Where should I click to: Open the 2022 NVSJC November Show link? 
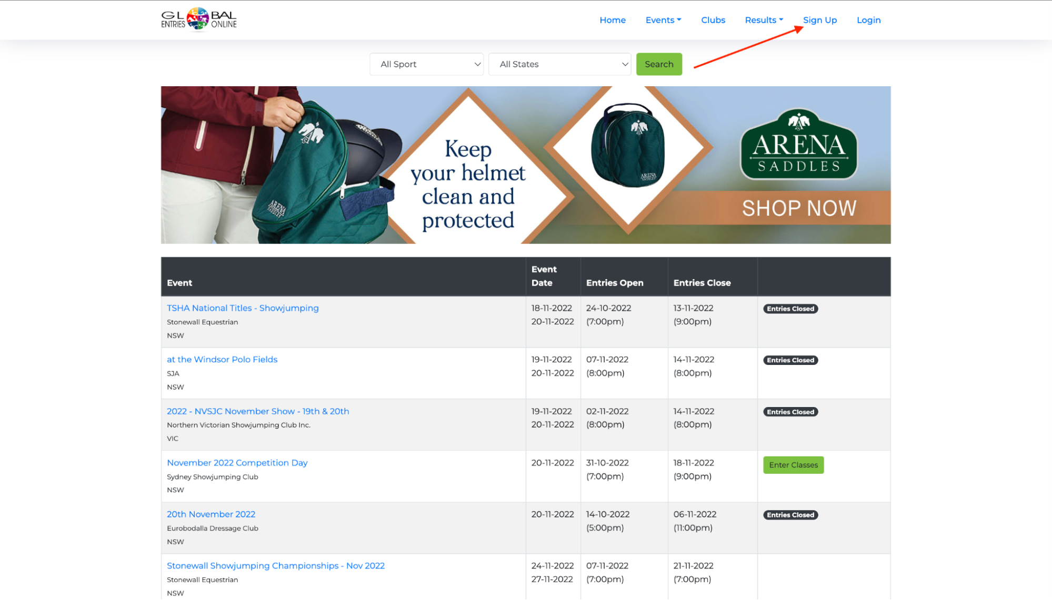257,411
